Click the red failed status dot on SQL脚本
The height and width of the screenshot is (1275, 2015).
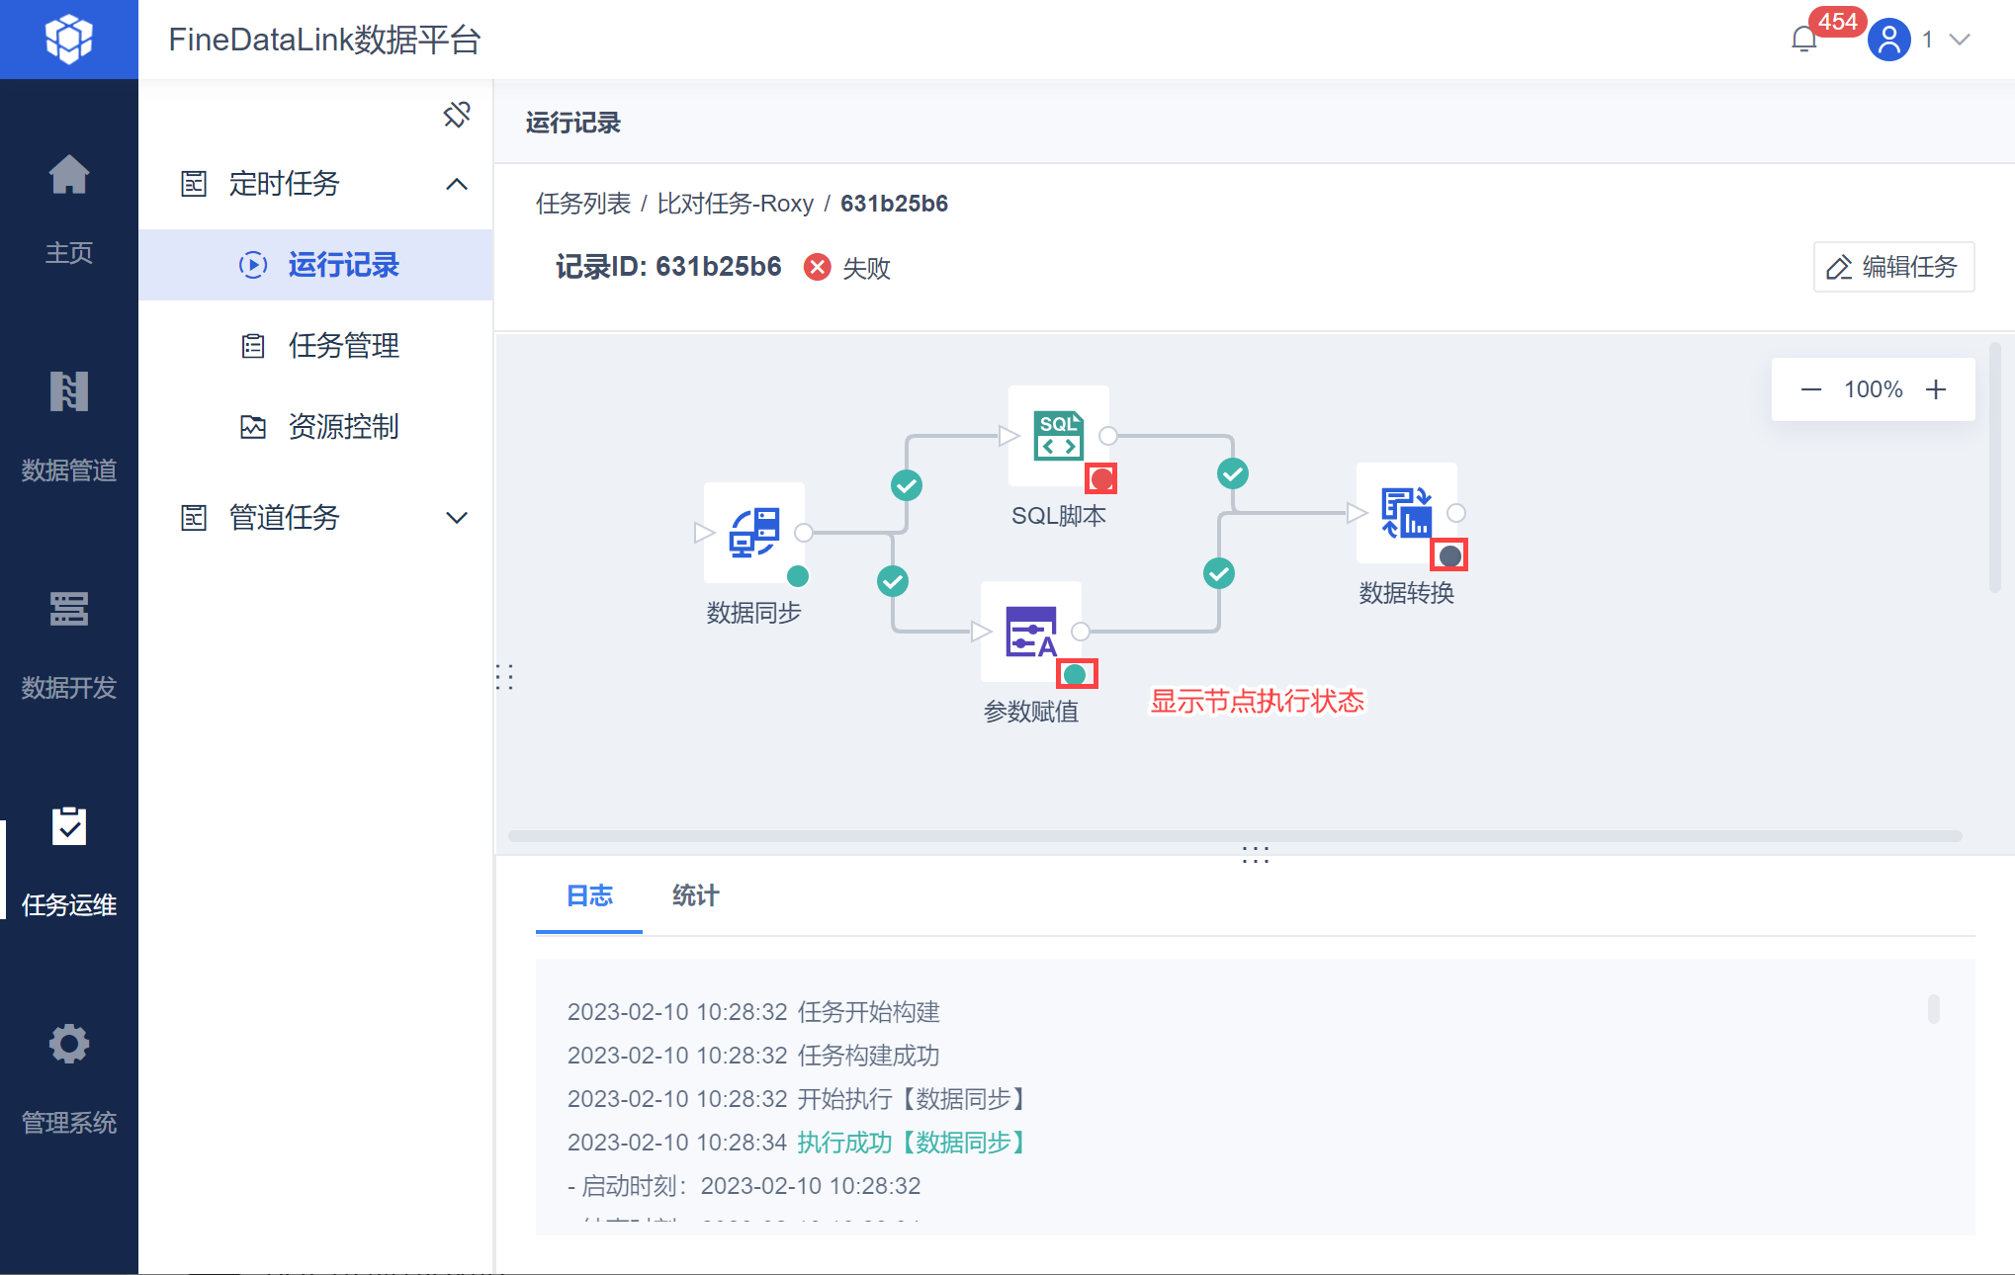click(1101, 479)
